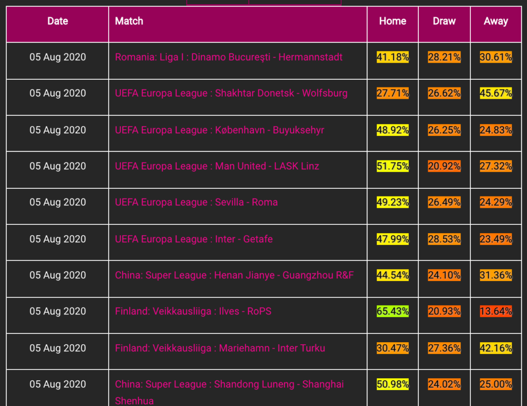
Task: Select draw value 24.02%
Action: (444, 384)
